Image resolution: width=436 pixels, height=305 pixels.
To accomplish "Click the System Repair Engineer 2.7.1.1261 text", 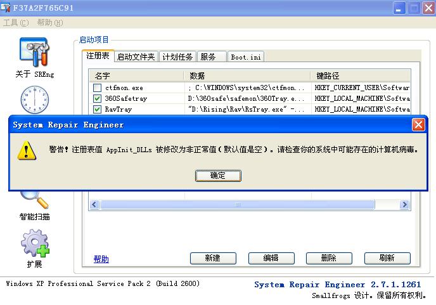I will (x=338, y=285).
